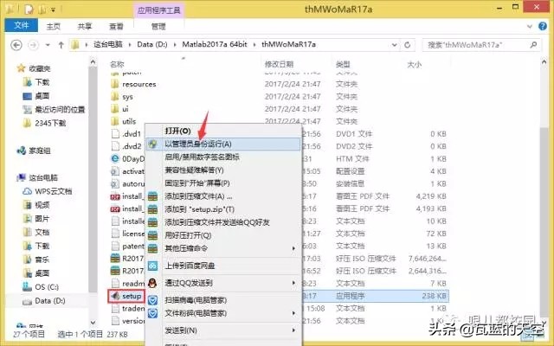Screen dimensions: 554x346
Task: Select the setup application icon
Action: (x=115, y=296)
